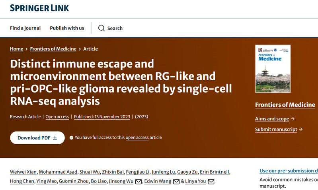This screenshot has height=190, width=318.
Task: Open the Frontiers of Medicine cover thumbnail
Action: (273, 69)
